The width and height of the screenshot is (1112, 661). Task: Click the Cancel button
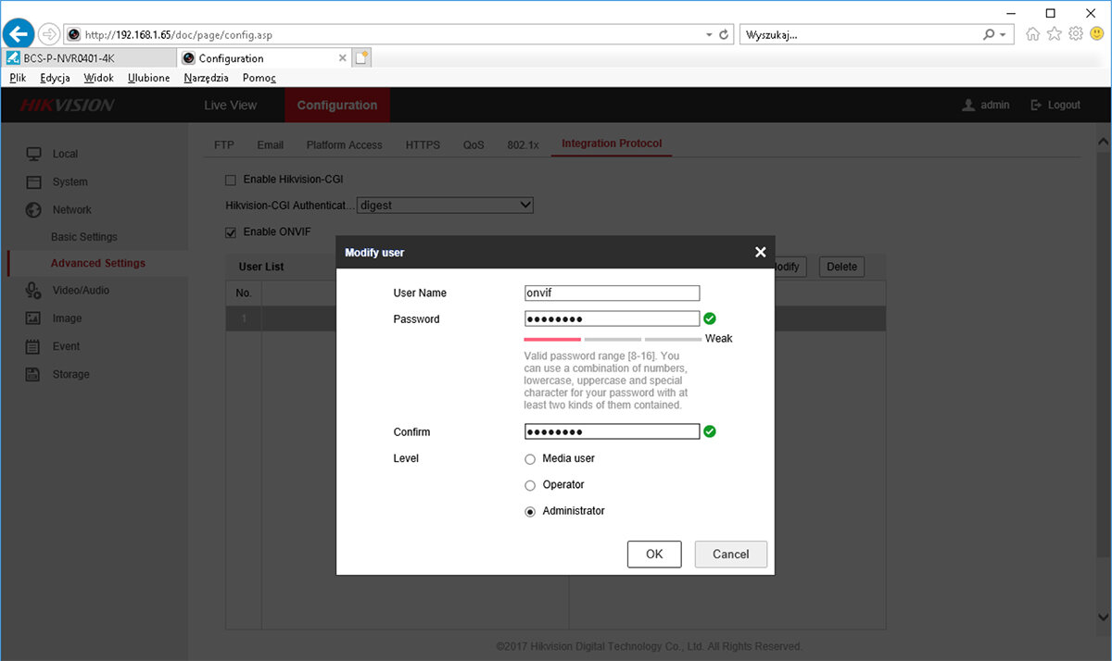tap(730, 554)
